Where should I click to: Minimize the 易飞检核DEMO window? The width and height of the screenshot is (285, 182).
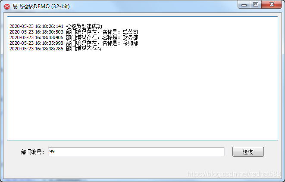(x=244, y=5)
